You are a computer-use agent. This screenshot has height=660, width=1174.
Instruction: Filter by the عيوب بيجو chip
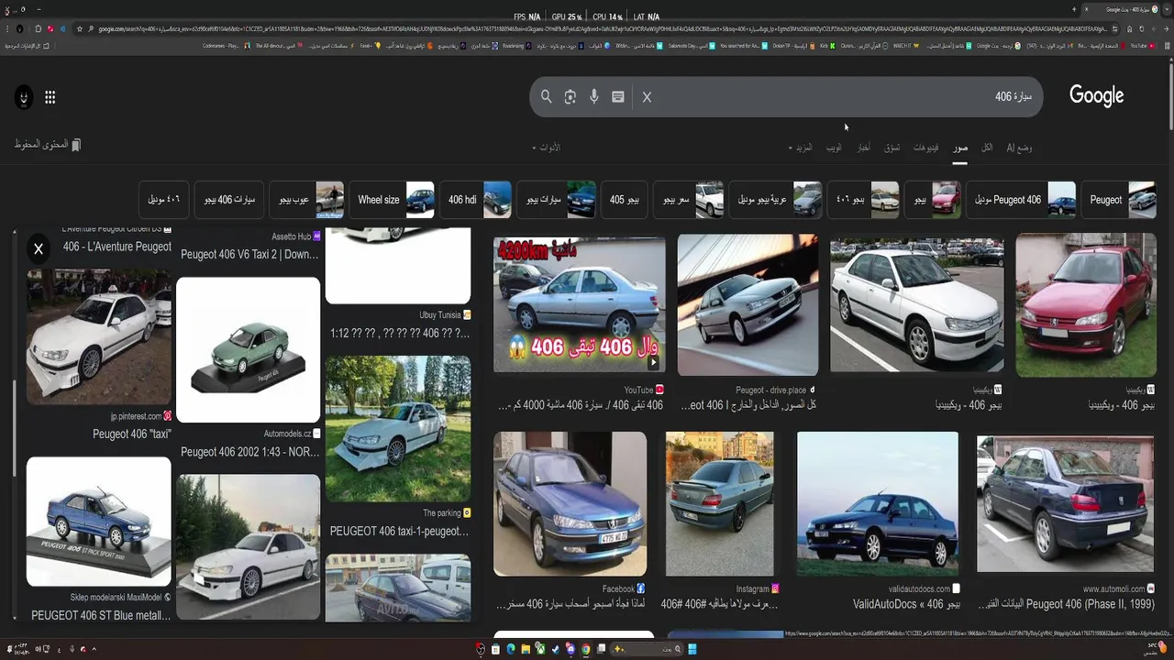(x=307, y=200)
